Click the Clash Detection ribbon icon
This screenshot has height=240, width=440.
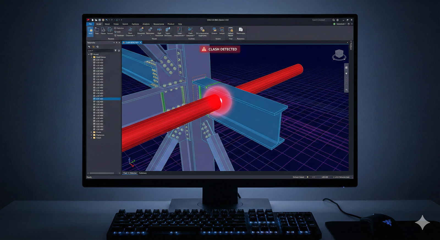(x=190, y=30)
